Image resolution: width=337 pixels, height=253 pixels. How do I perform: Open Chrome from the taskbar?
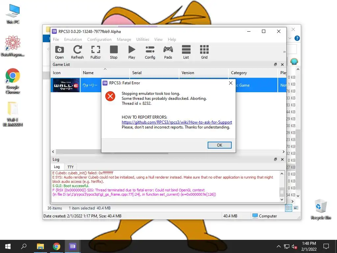click(x=57, y=246)
